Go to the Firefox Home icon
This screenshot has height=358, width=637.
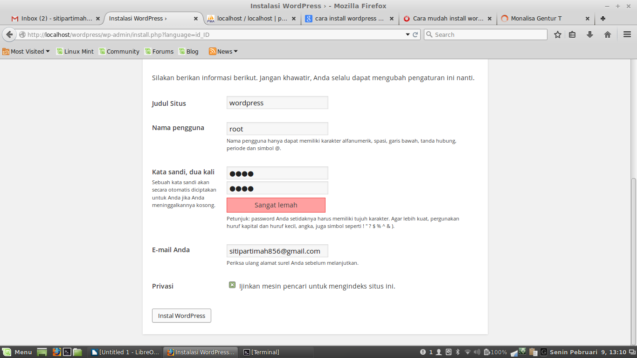[x=608, y=34]
